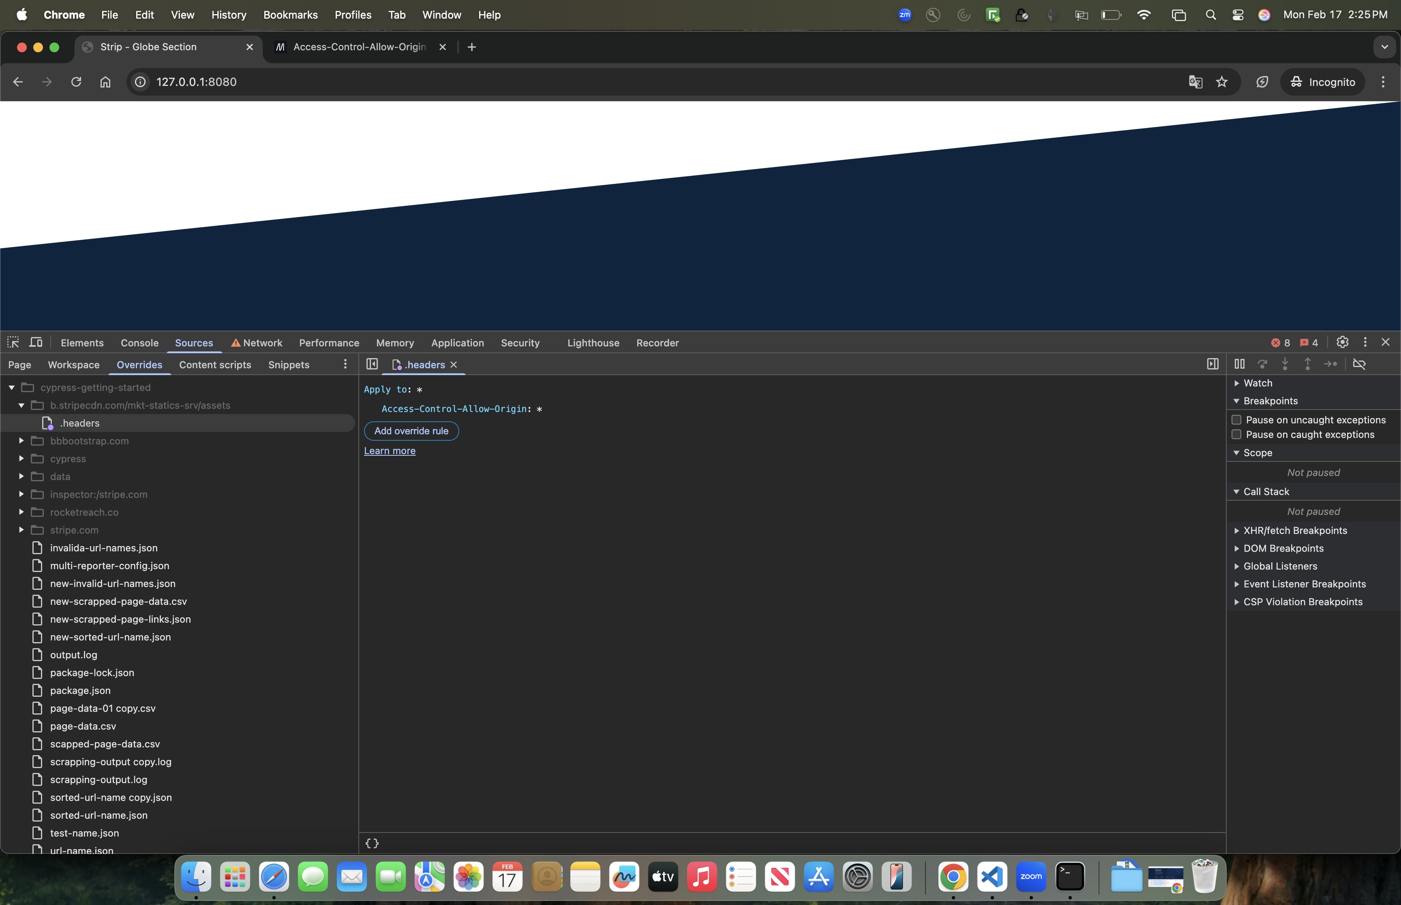Viewport: 1401px width, 905px height.
Task: Click the Add override rule button
Action: click(x=411, y=431)
